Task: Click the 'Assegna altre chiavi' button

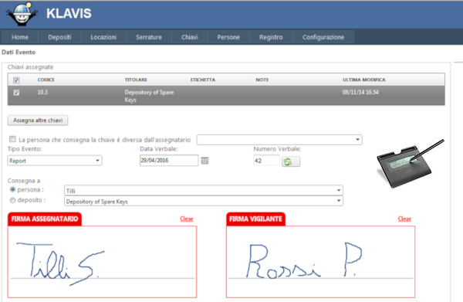Action: pyautogui.click(x=38, y=120)
